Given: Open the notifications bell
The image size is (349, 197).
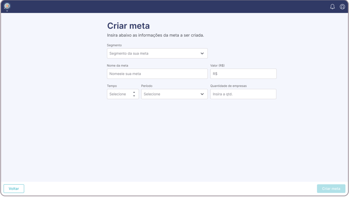Looking at the screenshot, I should point(332,7).
